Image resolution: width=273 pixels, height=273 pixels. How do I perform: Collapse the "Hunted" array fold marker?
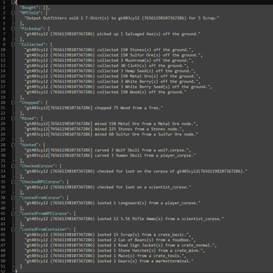point(13,145)
